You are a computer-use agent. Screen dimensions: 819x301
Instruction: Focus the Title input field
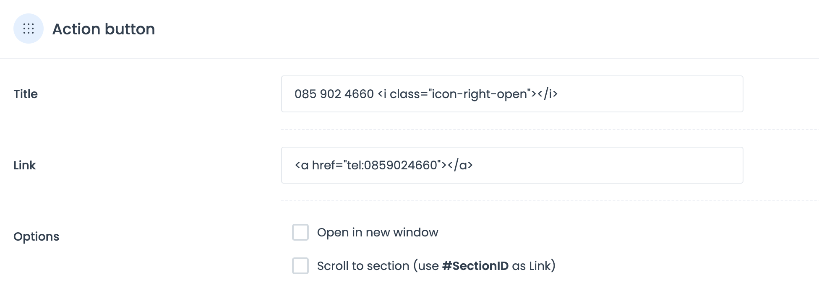pyautogui.click(x=512, y=94)
